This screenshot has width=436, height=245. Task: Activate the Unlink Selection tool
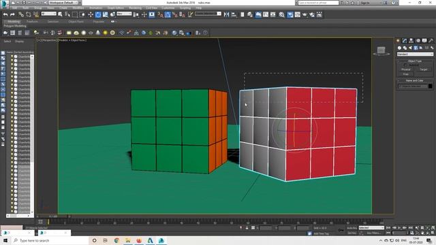click(x=29, y=14)
